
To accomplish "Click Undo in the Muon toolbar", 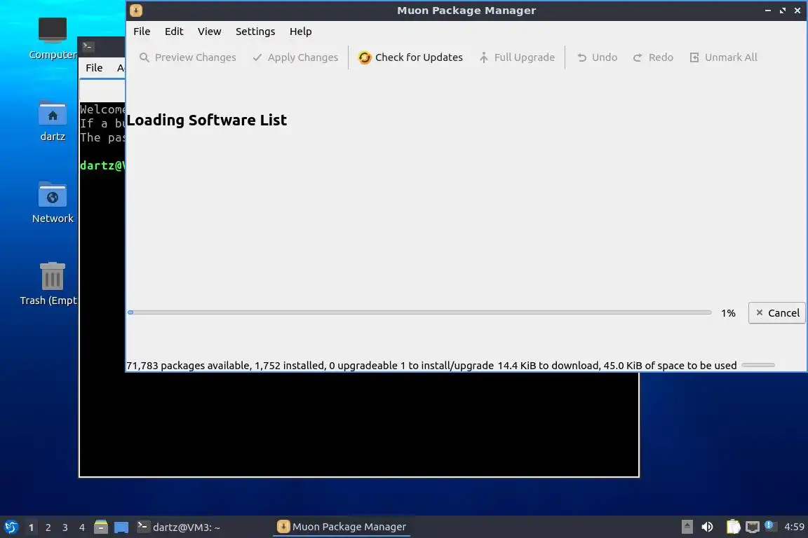I will point(598,57).
